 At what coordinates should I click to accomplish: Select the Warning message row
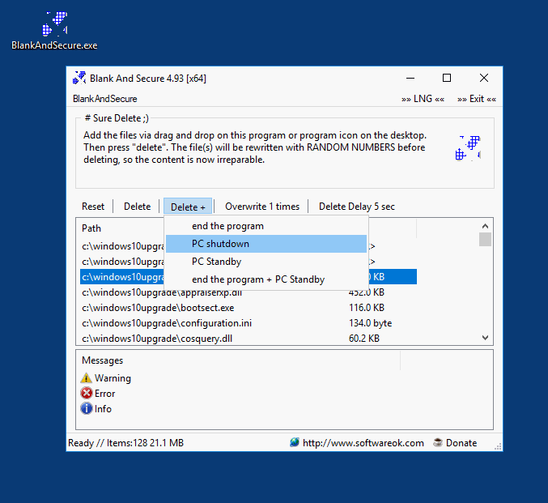click(106, 378)
